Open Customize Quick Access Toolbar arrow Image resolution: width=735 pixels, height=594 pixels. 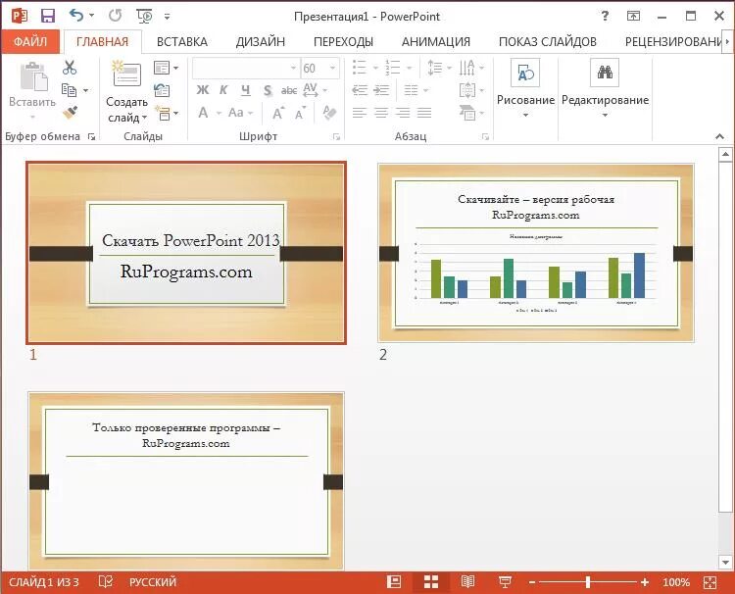coord(167,17)
